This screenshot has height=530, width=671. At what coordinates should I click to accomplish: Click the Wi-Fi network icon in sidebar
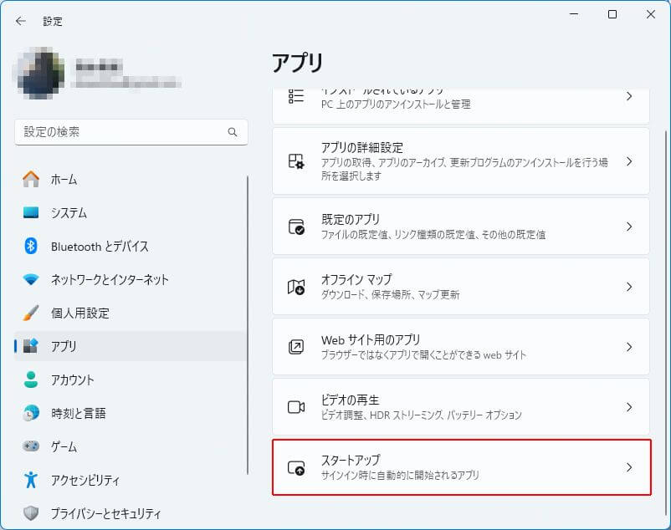point(31,279)
